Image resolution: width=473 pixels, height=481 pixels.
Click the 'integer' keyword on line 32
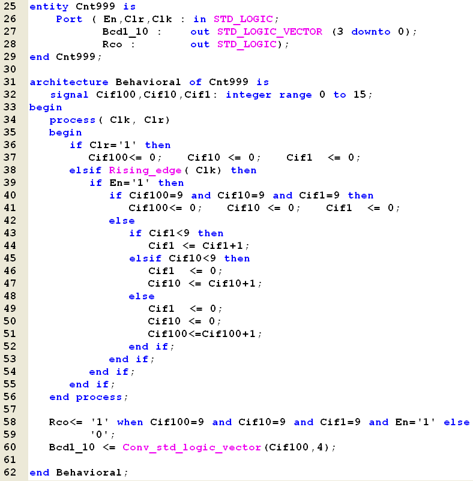249,95
